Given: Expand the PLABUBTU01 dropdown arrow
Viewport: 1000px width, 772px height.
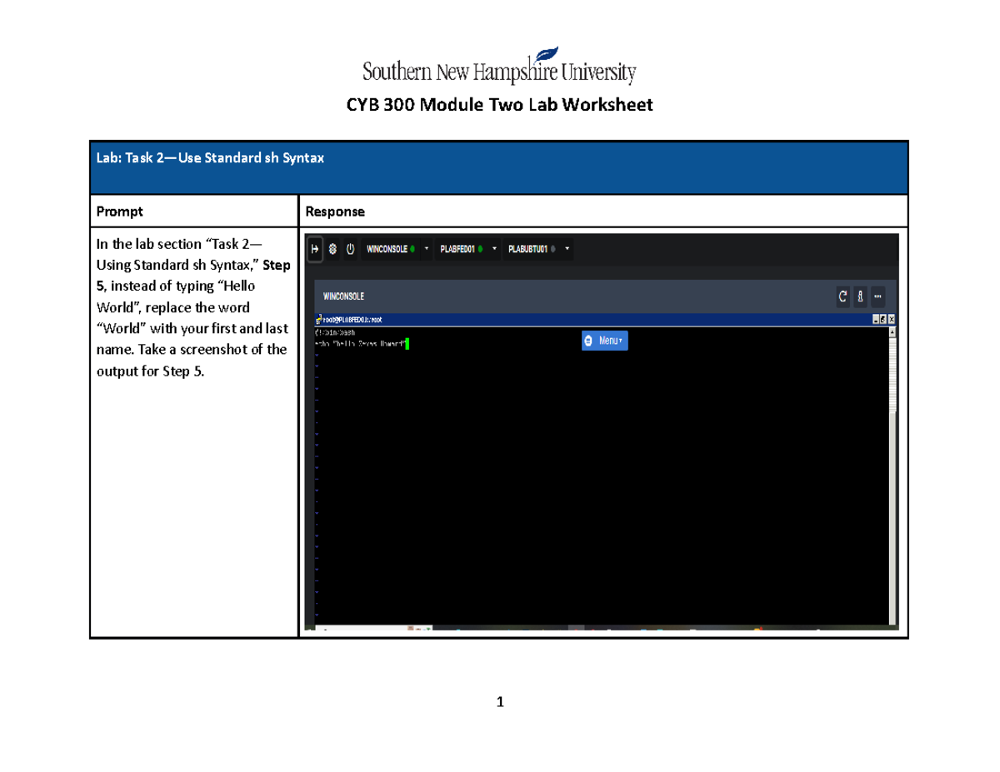Looking at the screenshot, I should pyautogui.click(x=567, y=249).
